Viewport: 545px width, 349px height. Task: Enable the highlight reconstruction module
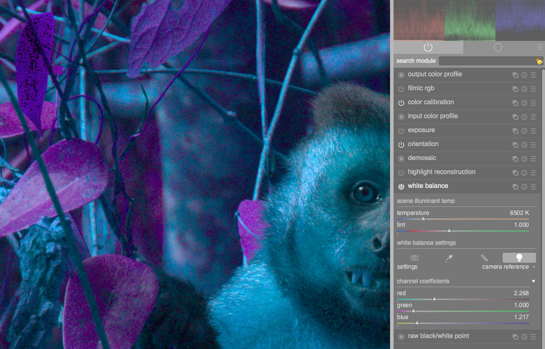[x=401, y=172]
